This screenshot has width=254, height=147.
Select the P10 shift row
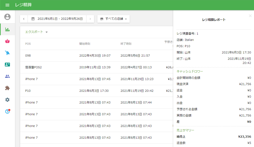tap(95, 91)
